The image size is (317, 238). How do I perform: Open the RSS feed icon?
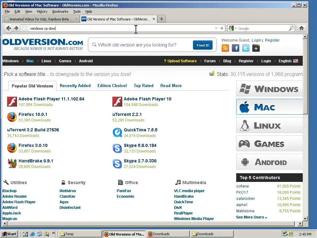225,48
